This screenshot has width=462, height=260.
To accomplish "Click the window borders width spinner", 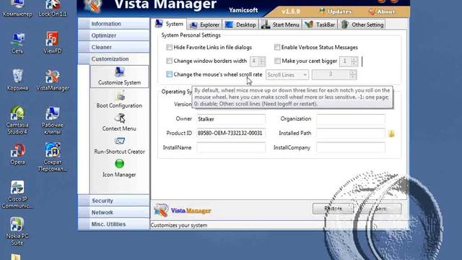I will [x=261, y=61].
